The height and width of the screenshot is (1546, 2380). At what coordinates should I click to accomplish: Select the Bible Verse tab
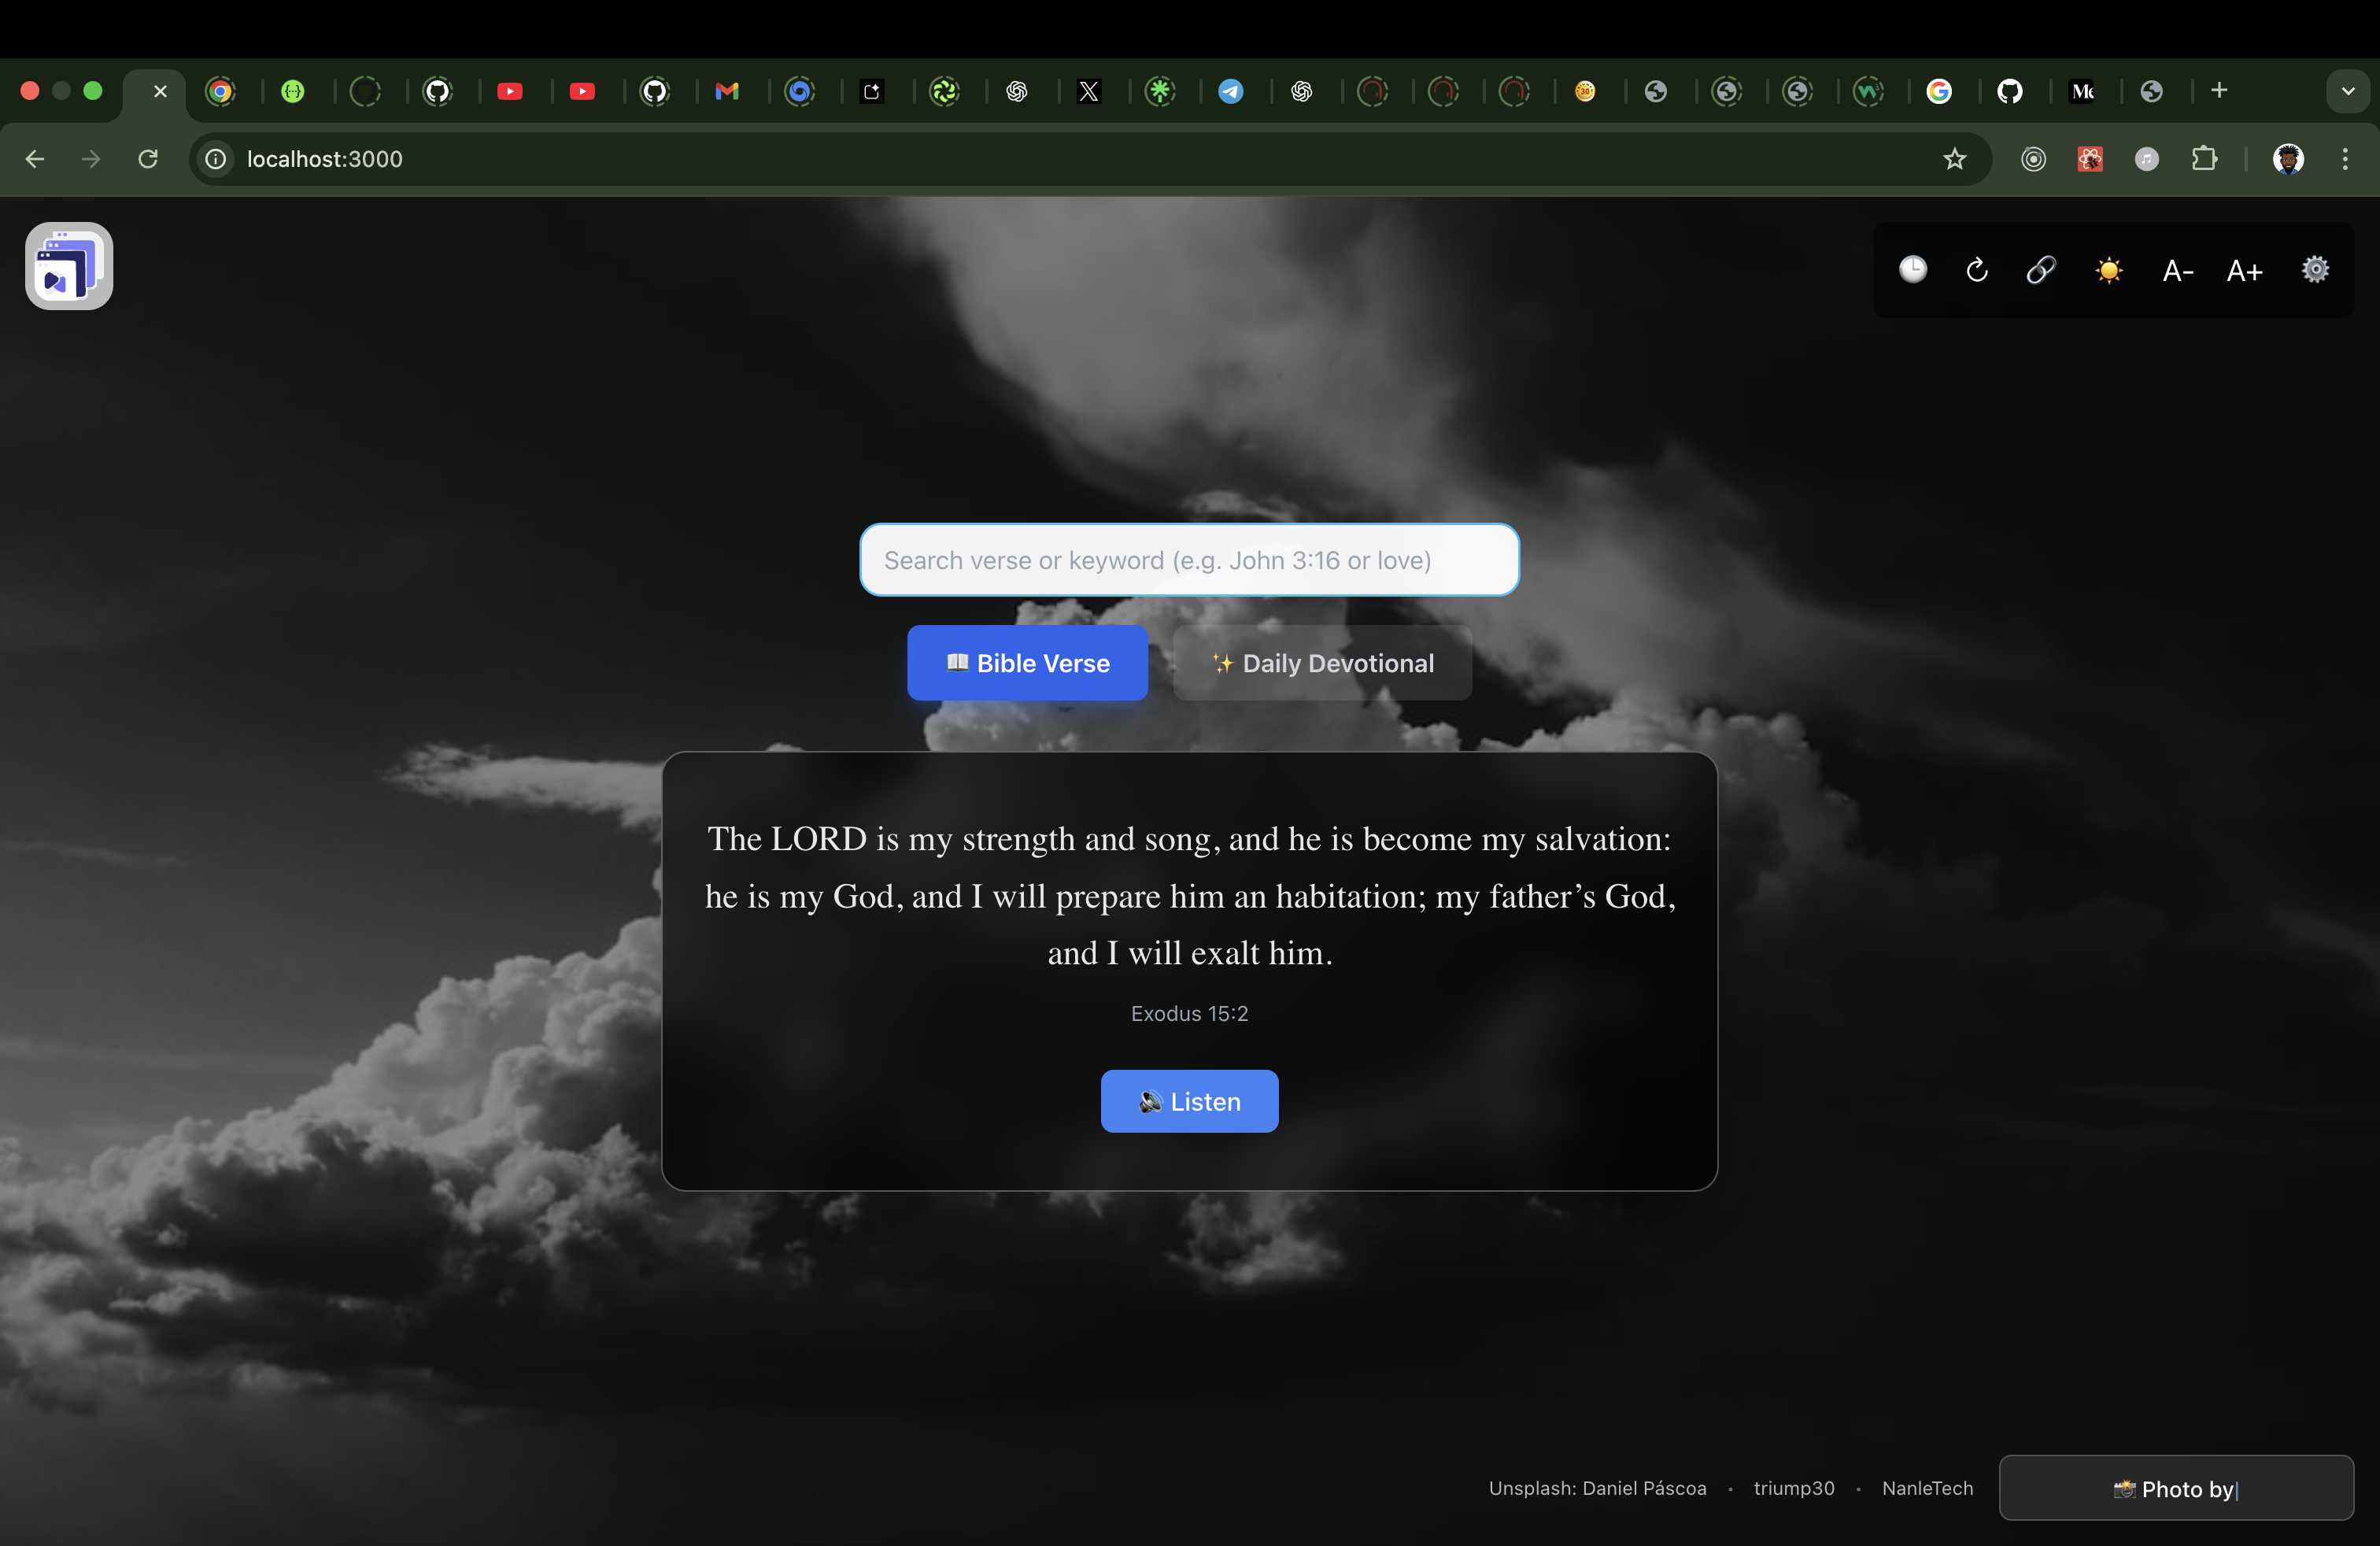tap(1027, 663)
